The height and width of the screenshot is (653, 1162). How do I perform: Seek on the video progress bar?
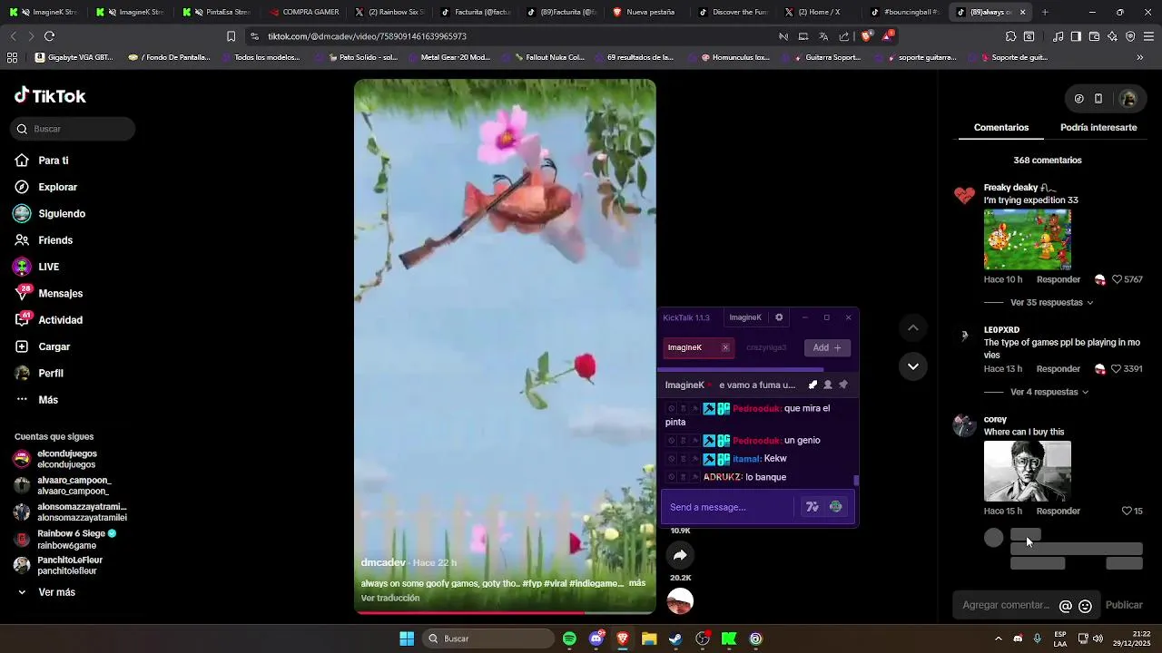click(x=505, y=613)
